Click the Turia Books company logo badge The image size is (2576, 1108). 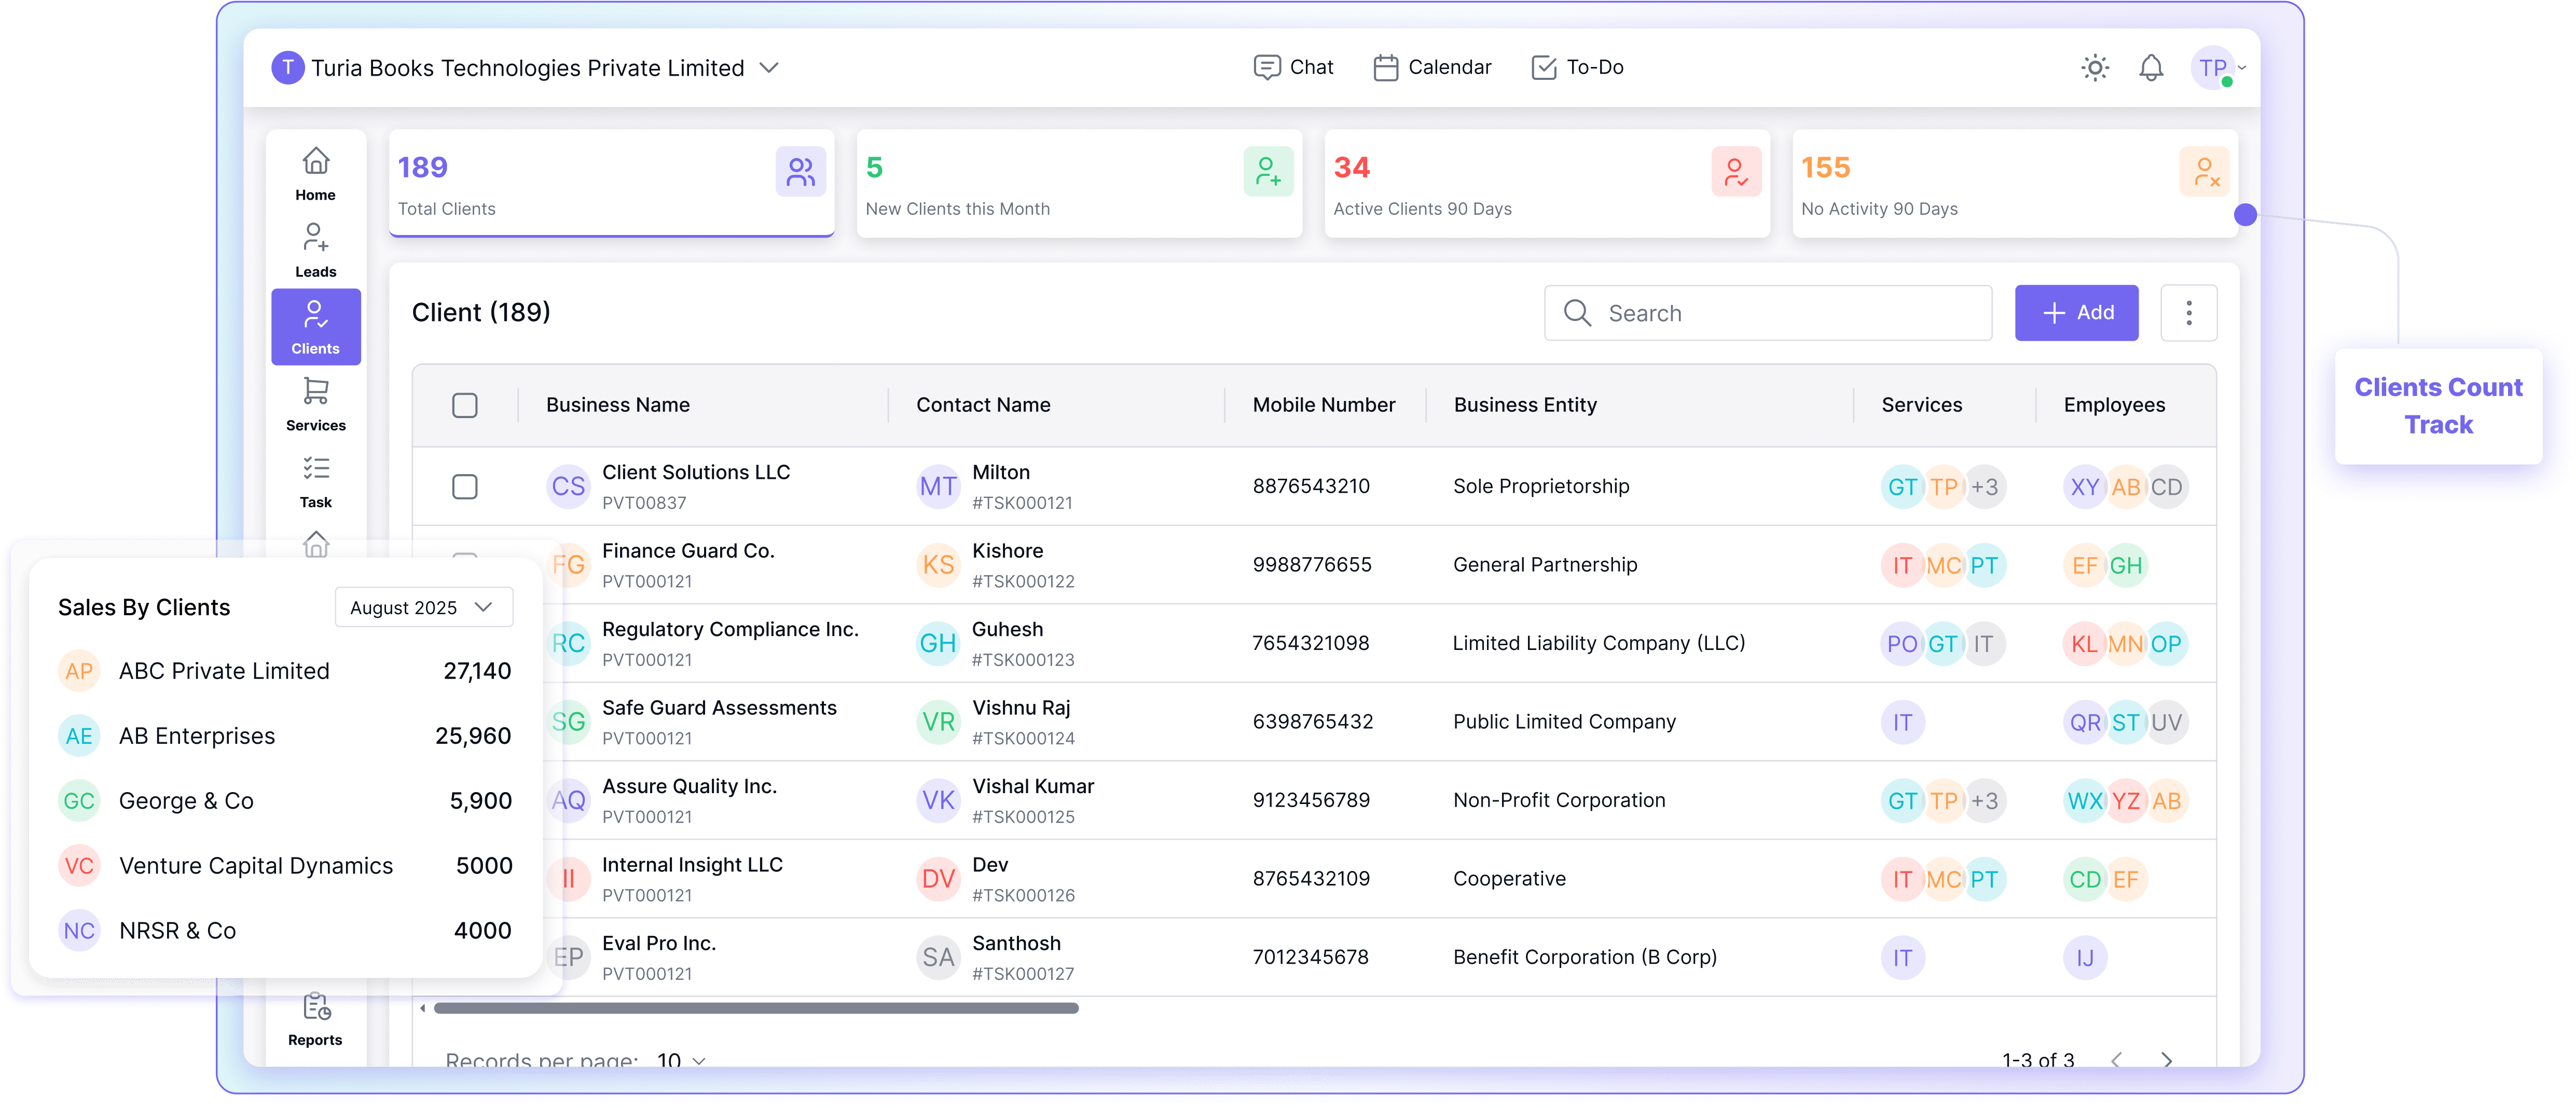(288, 67)
